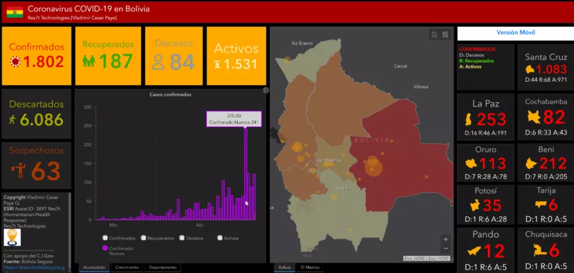
Task: Click the virus icon beside Confirmados count
Action: 16,62
